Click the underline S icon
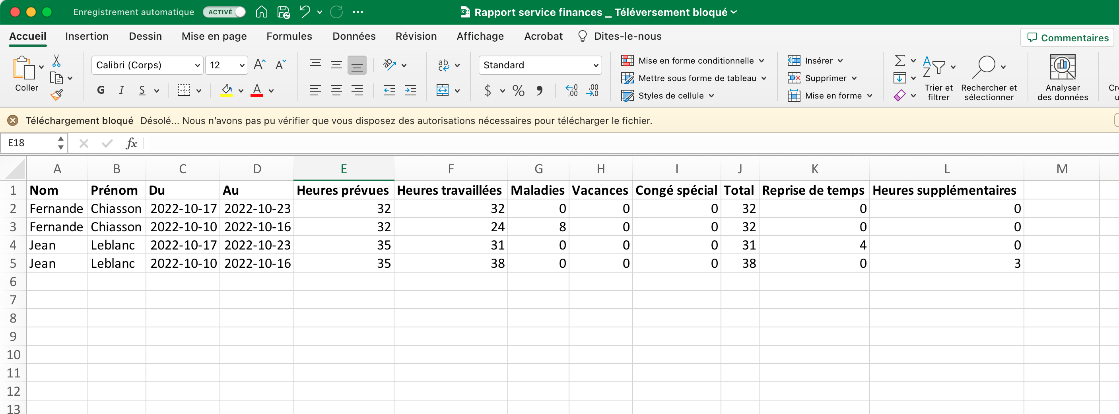The image size is (1119, 414). [x=142, y=90]
